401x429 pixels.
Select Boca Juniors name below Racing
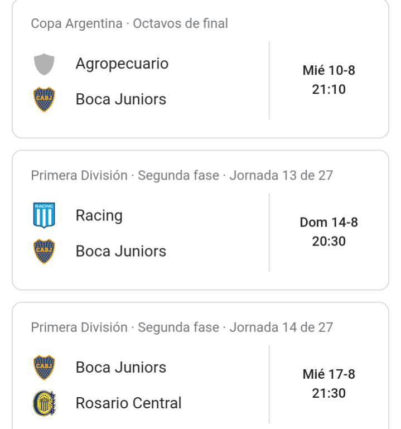(121, 251)
